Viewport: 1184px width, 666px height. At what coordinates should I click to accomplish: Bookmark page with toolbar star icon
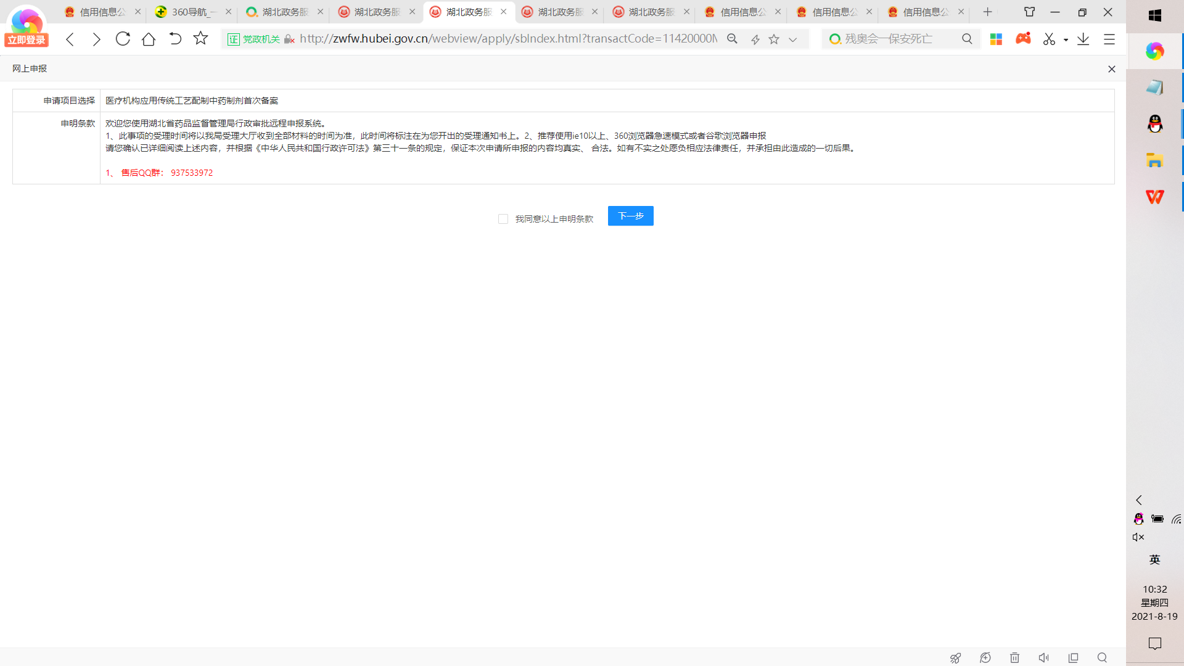click(200, 39)
